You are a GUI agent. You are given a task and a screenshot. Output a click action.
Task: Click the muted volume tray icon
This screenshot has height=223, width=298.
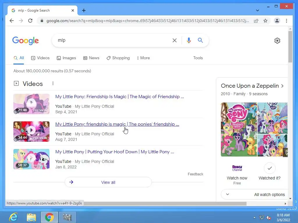coord(269,217)
